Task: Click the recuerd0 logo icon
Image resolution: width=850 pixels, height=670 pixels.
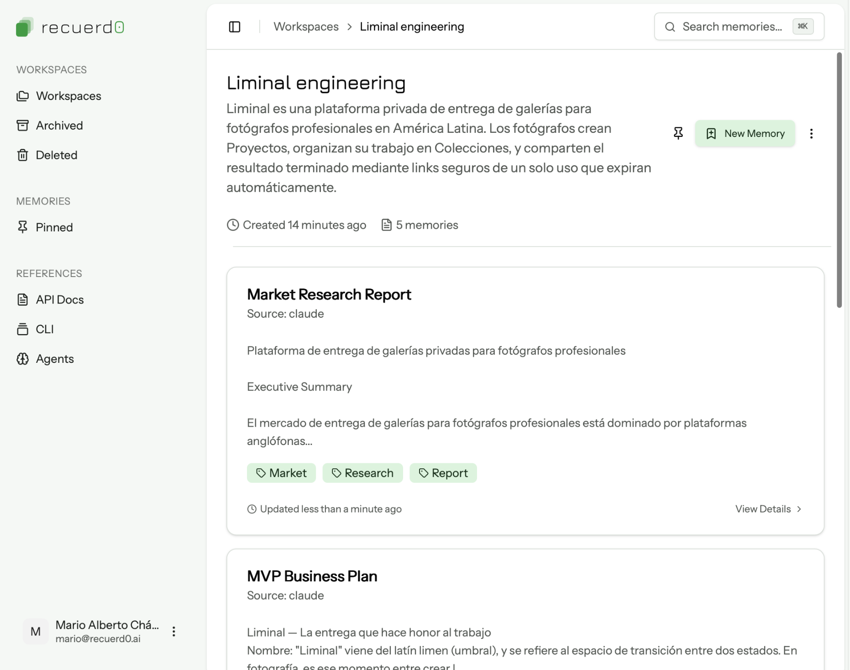Action: [25, 27]
